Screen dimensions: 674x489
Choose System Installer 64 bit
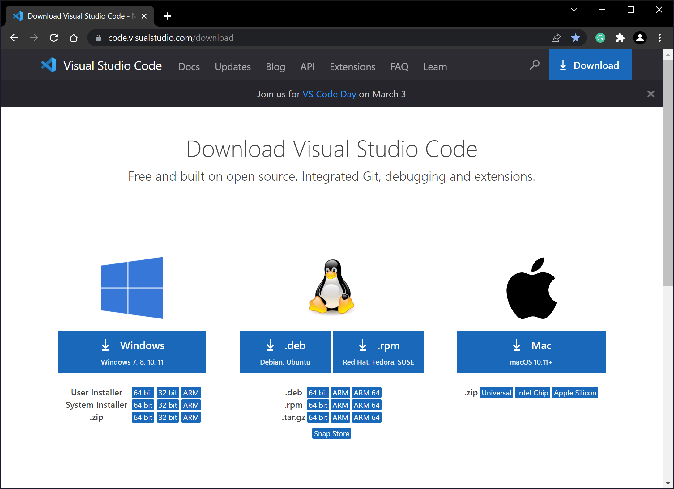[143, 405]
